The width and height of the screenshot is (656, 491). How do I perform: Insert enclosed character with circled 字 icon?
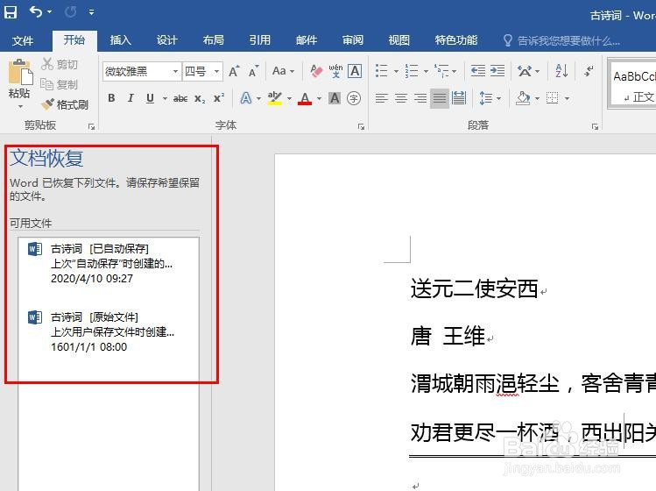click(x=354, y=98)
